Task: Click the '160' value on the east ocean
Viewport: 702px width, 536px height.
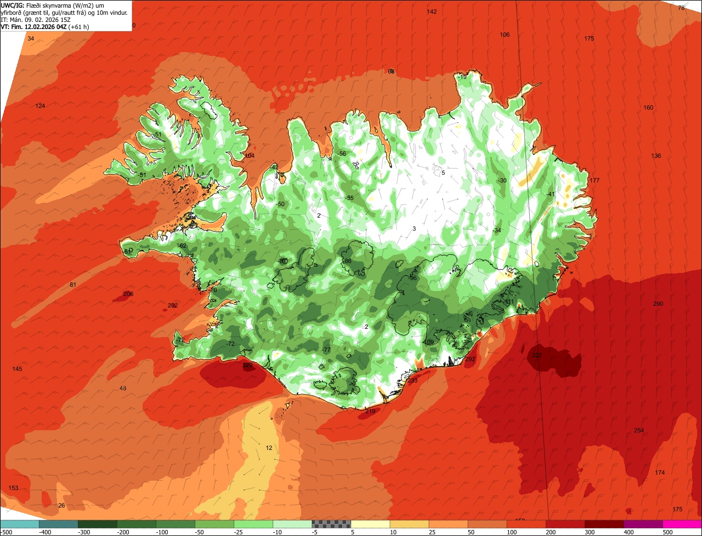Action: [648, 107]
